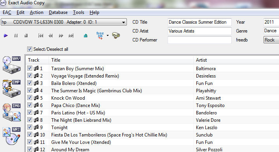The width and height of the screenshot is (279, 152).
Task: Click music note icon of track 10
Action: point(36,135)
